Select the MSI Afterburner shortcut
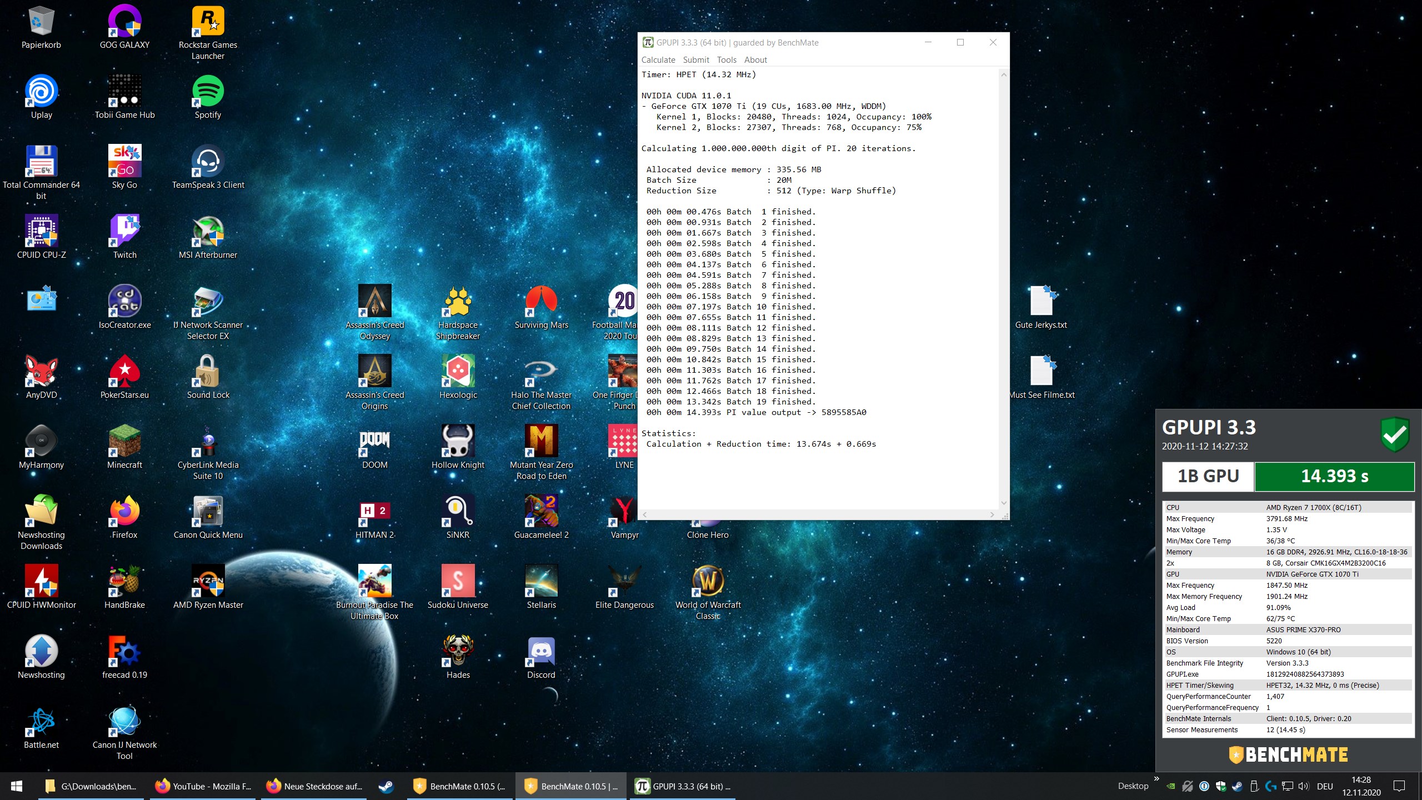Viewport: 1422px width, 800px height. pos(208,238)
